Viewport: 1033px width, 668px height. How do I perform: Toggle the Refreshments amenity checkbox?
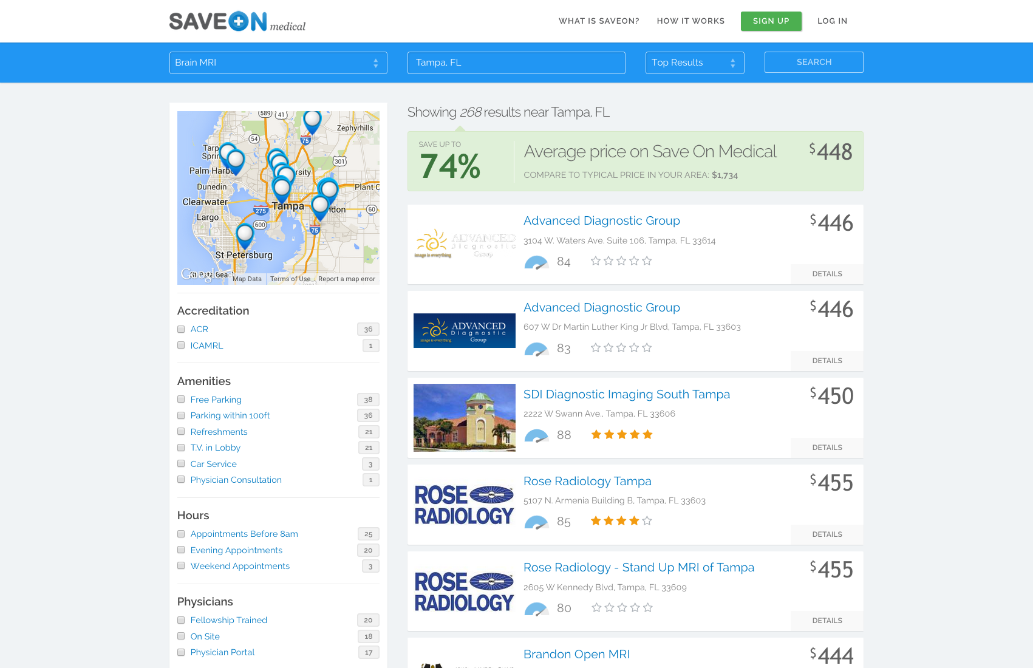181,431
